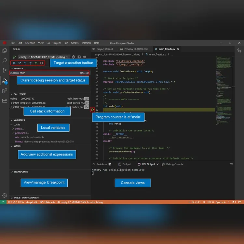Switch to the Output panel tab
This screenshot has height=244, width=244.
coord(125,164)
